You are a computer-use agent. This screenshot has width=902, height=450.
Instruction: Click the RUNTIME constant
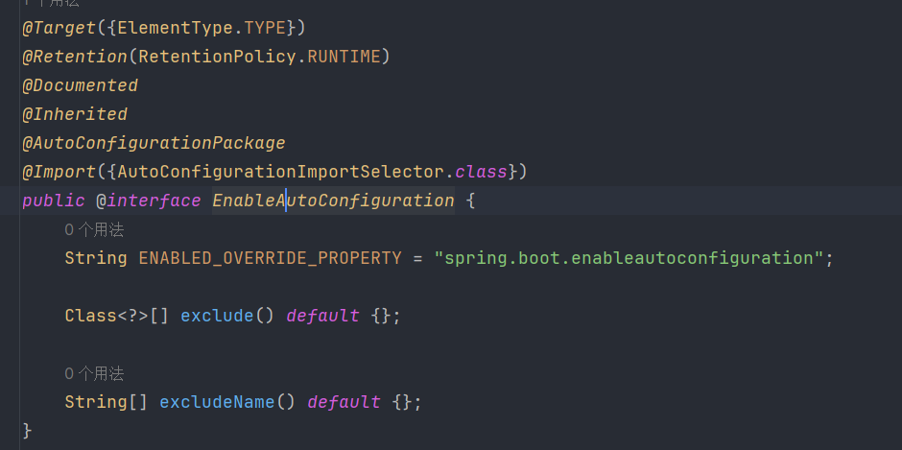pos(344,57)
